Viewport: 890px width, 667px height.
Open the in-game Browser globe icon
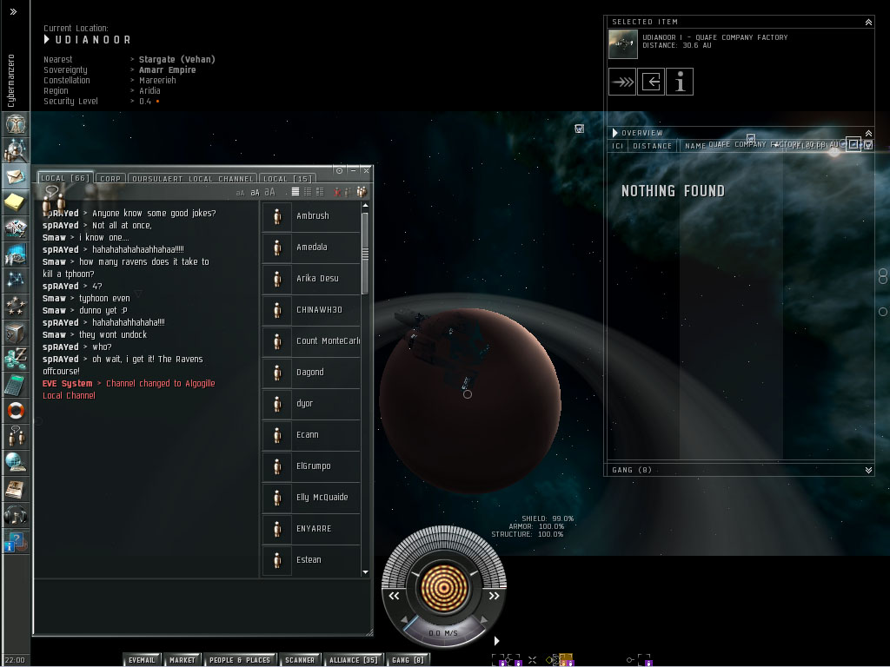coord(16,464)
